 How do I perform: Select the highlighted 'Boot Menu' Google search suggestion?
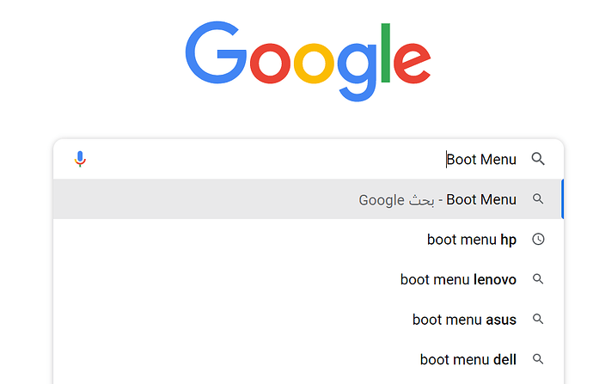click(x=480, y=199)
